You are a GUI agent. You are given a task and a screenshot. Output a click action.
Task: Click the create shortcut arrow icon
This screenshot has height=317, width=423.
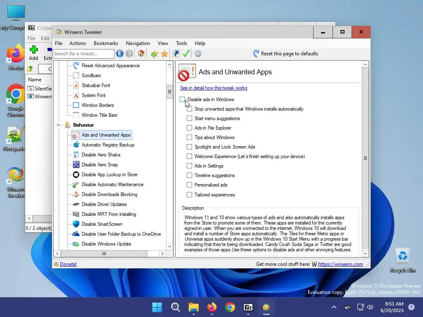176,54
